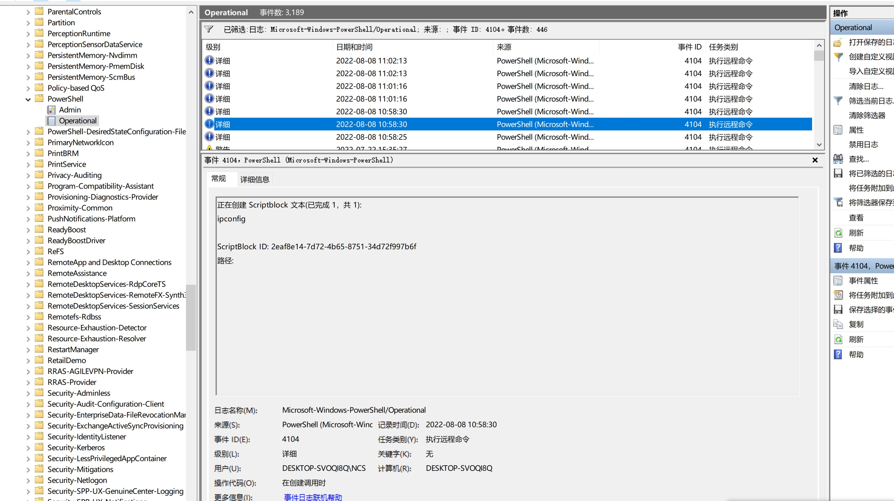Sort events by the 日期和时间 column header
This screenshot has height=501, width=894.
tap(354, 47)
